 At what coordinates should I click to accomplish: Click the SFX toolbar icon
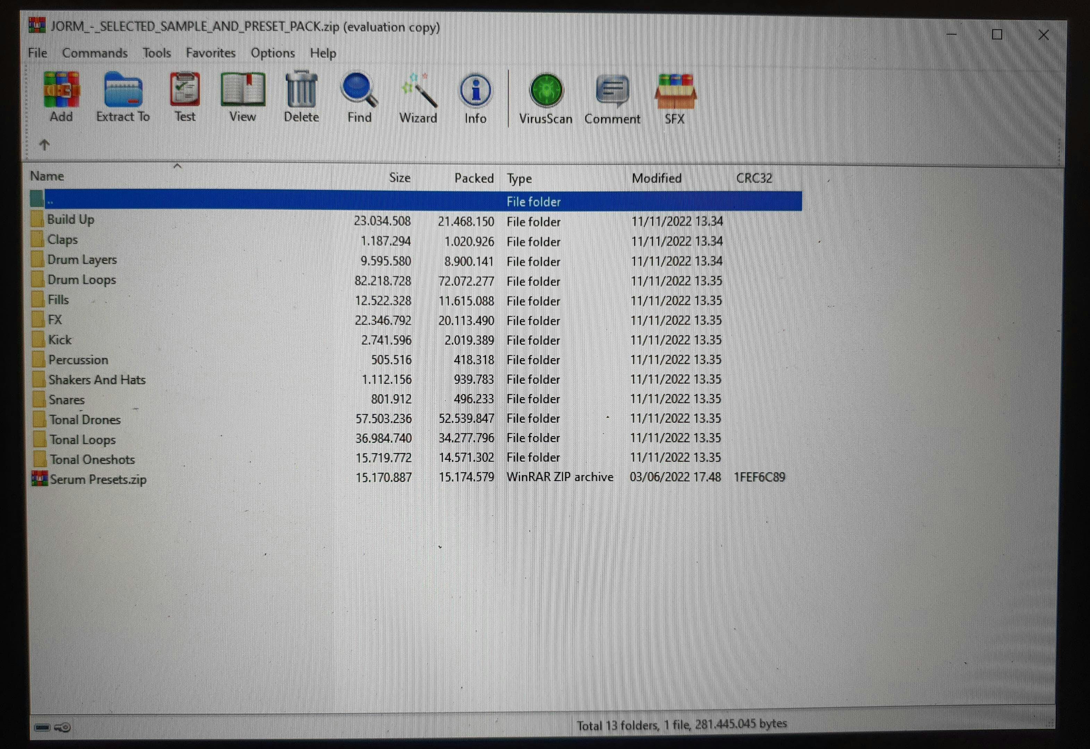pos(675,98)
